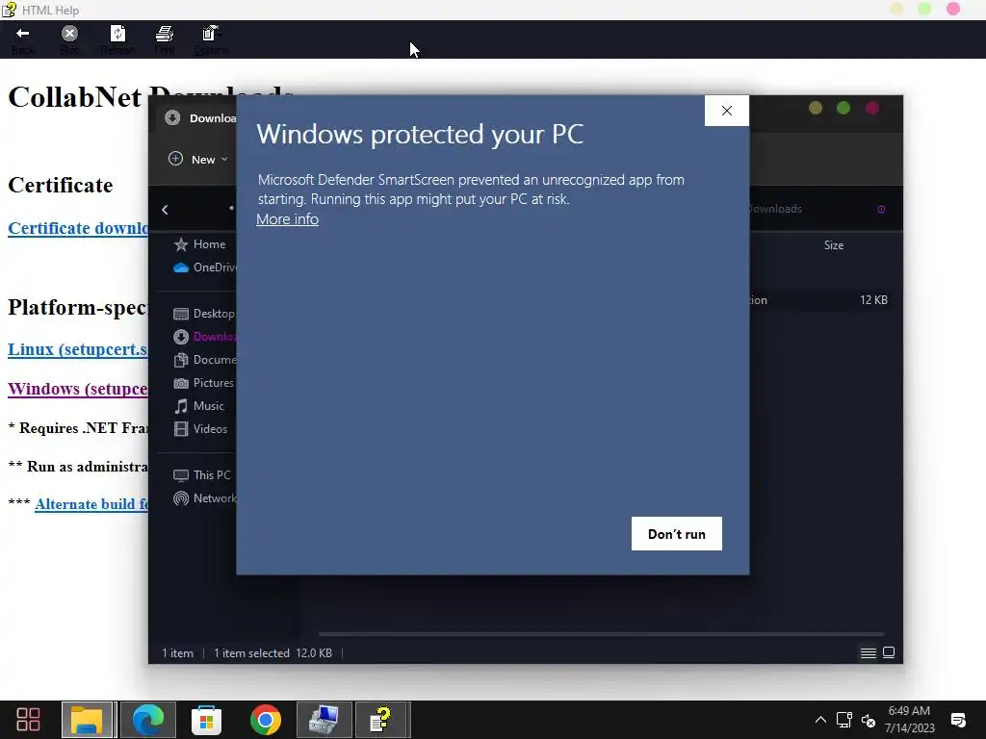Click the Windows Start button on taskbar
Viewport: 986px width, 739px height.
pyautogui.click(x=28, y=720)
